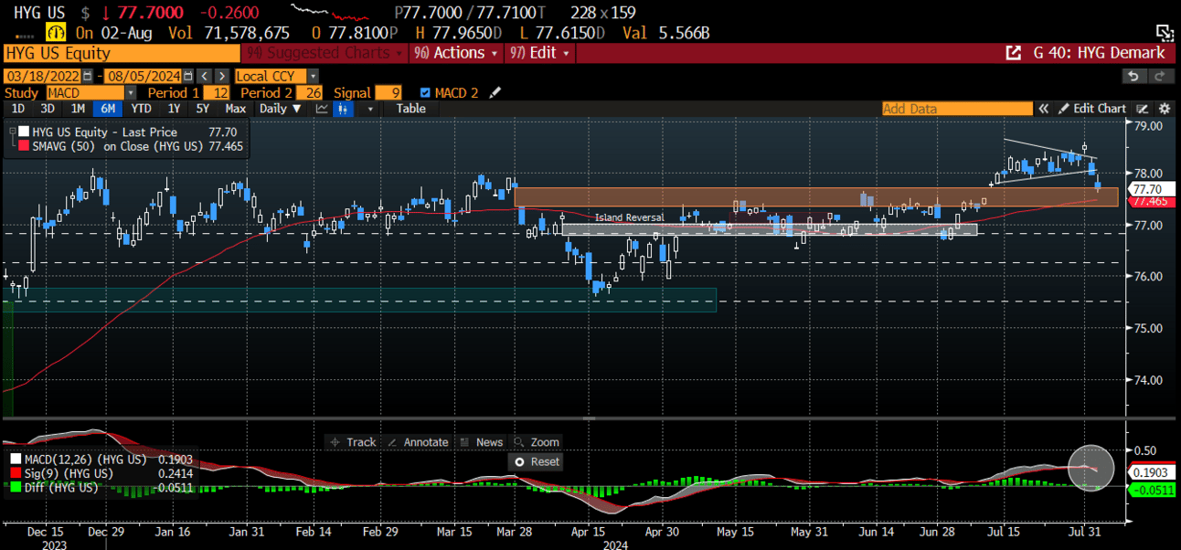Open the 94) Suggested Charts menu
The image size is (1181, 550).
[325, 53]
